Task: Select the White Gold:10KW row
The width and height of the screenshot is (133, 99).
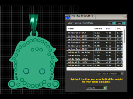Action: point(94,59)
